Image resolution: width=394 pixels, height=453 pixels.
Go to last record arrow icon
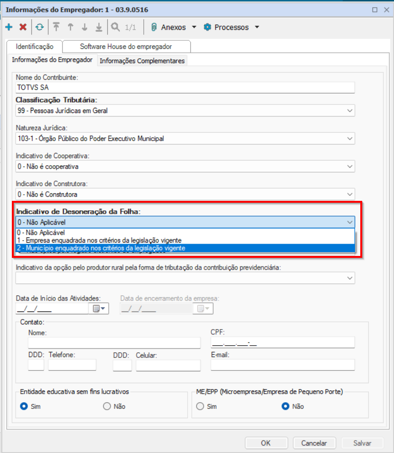point(99,28)
